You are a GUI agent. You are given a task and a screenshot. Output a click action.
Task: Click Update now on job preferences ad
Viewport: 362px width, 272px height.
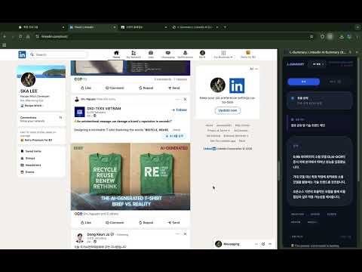coord(228,110)
